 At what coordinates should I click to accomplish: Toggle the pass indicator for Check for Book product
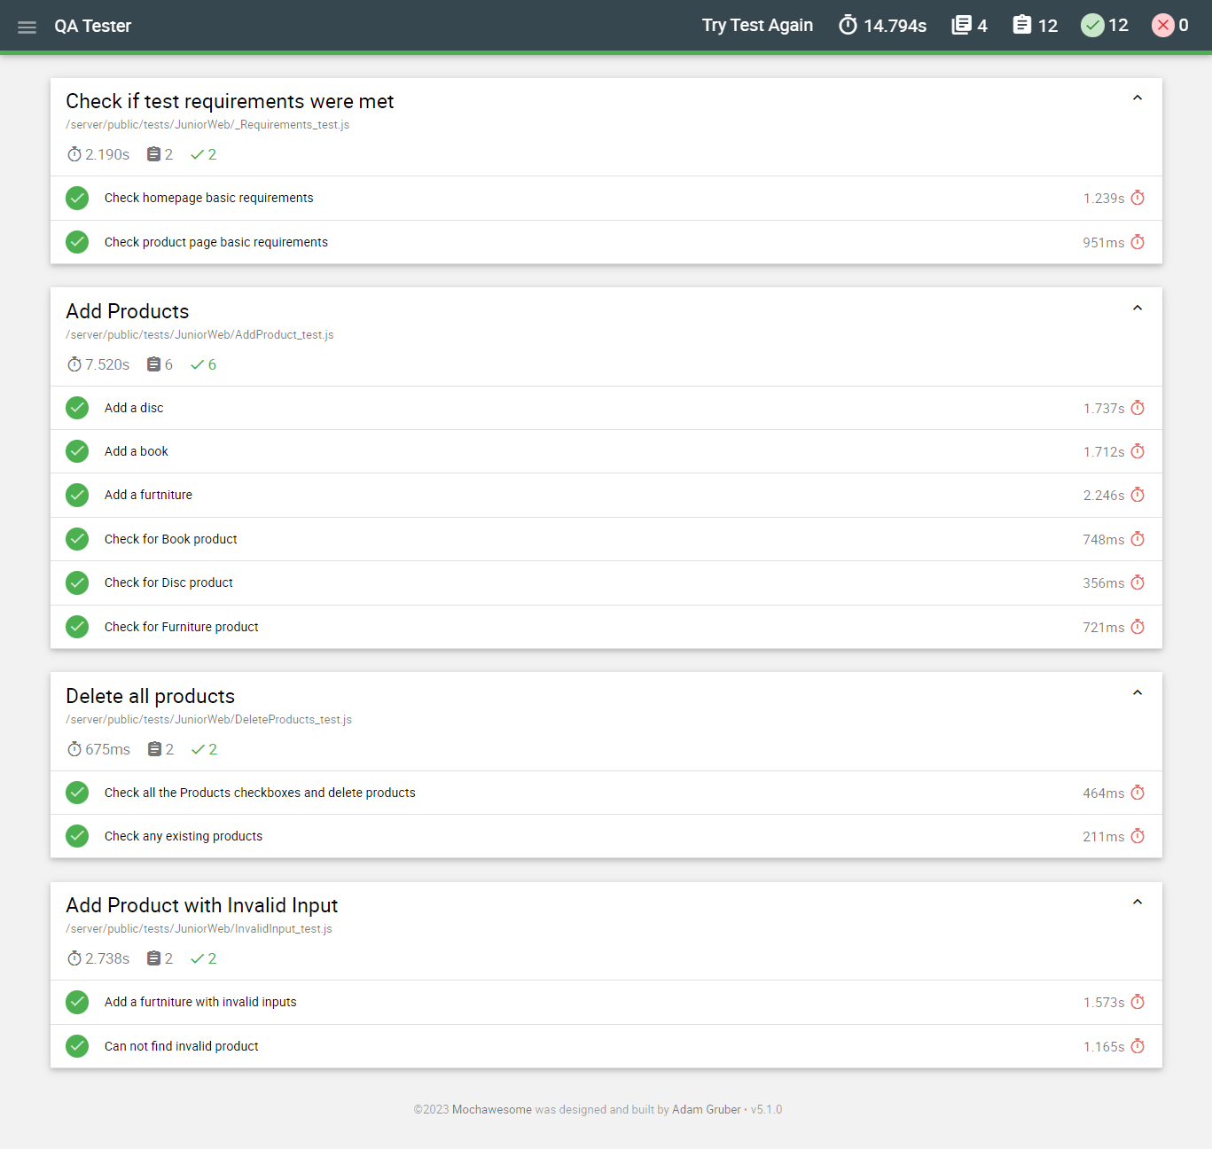[77, 539]
